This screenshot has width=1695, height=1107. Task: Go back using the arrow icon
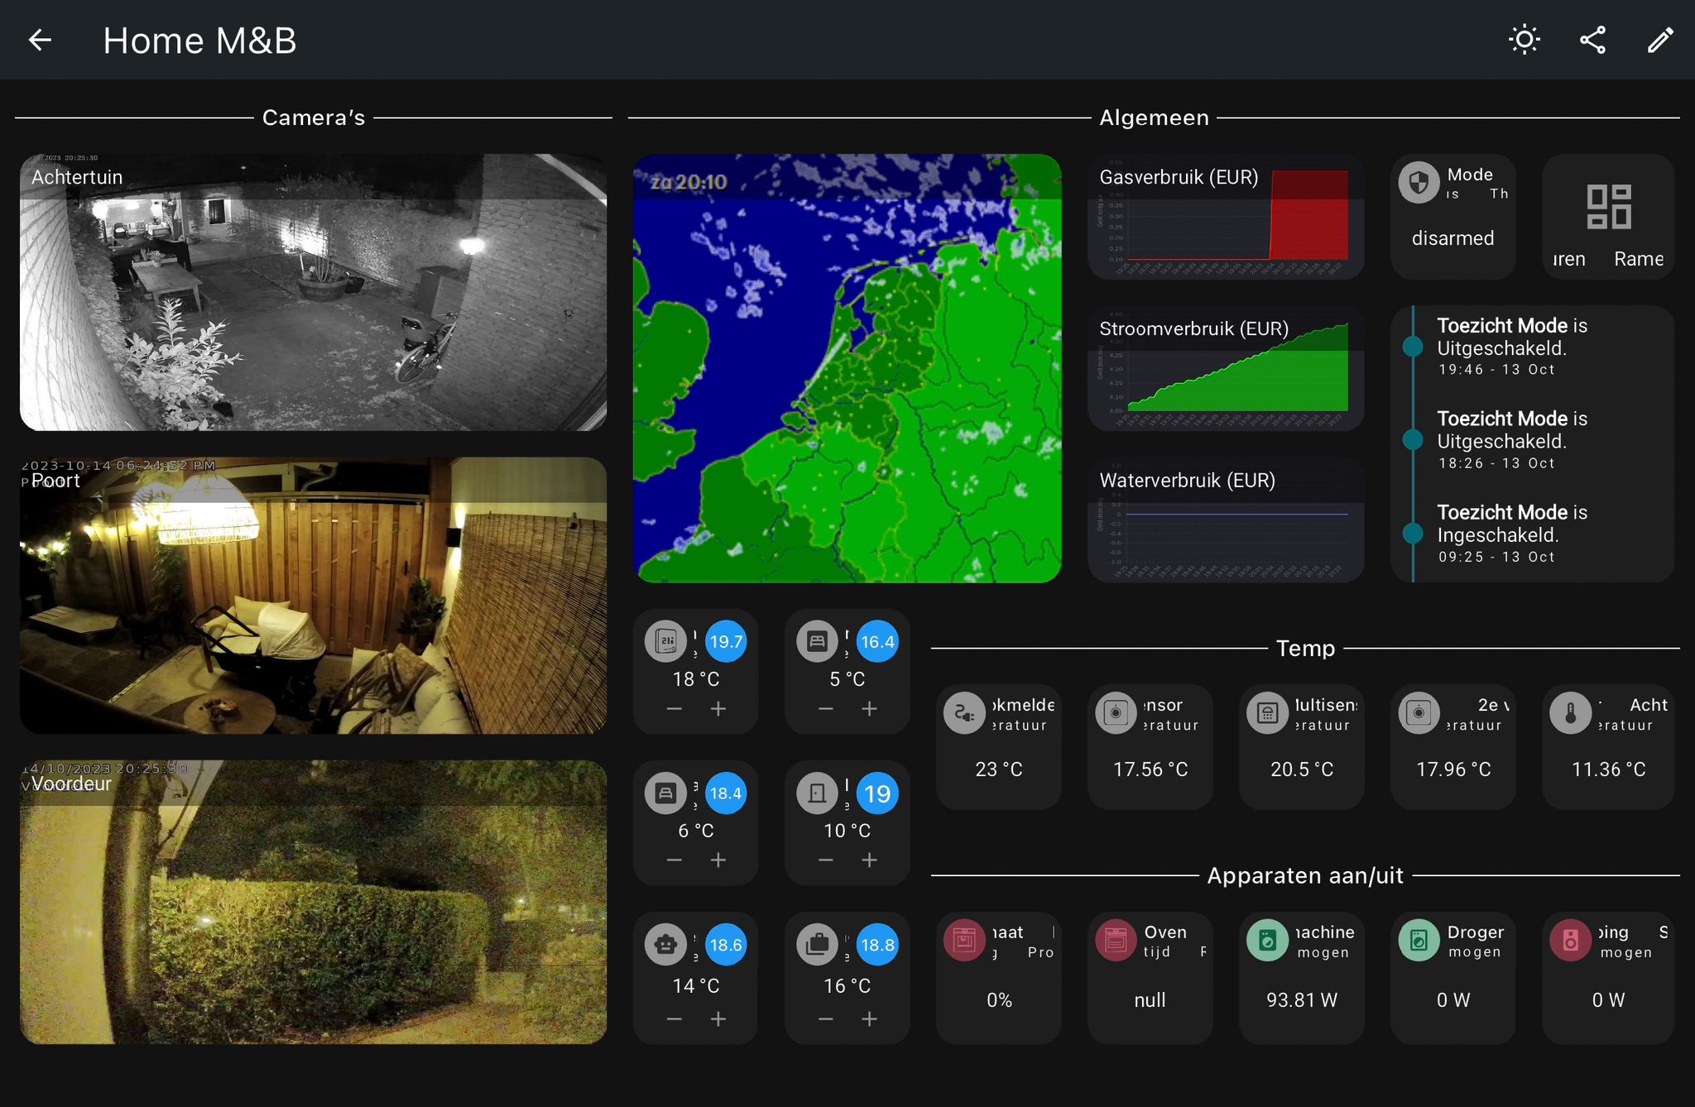[x=40, y=40]
